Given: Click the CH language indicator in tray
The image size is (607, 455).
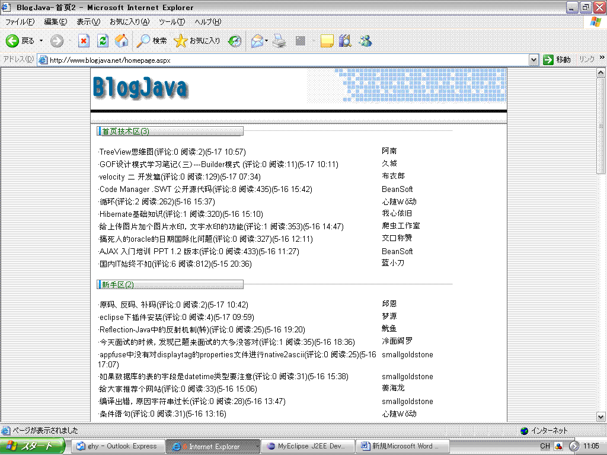Looking at the screenshot, I should 545,446.
